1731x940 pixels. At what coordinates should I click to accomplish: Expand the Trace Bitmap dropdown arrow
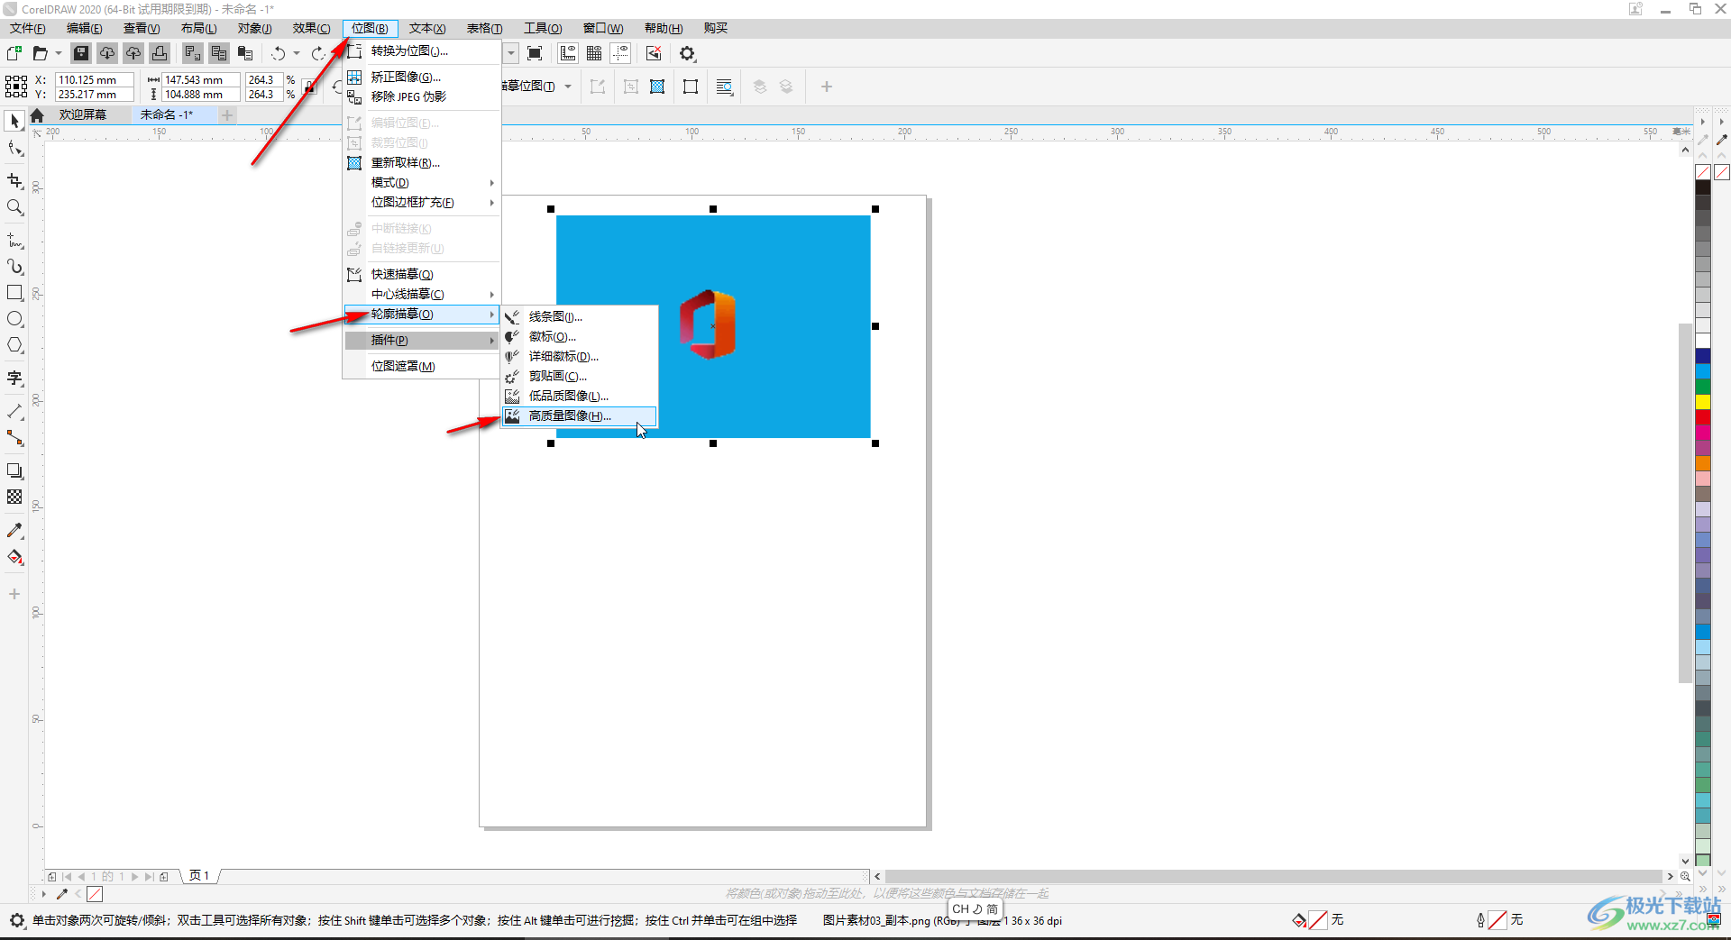pos(568,87)
